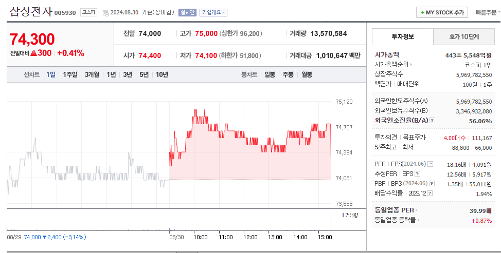
Task: Select the 5년 line chart period
Action: [144, 74]
